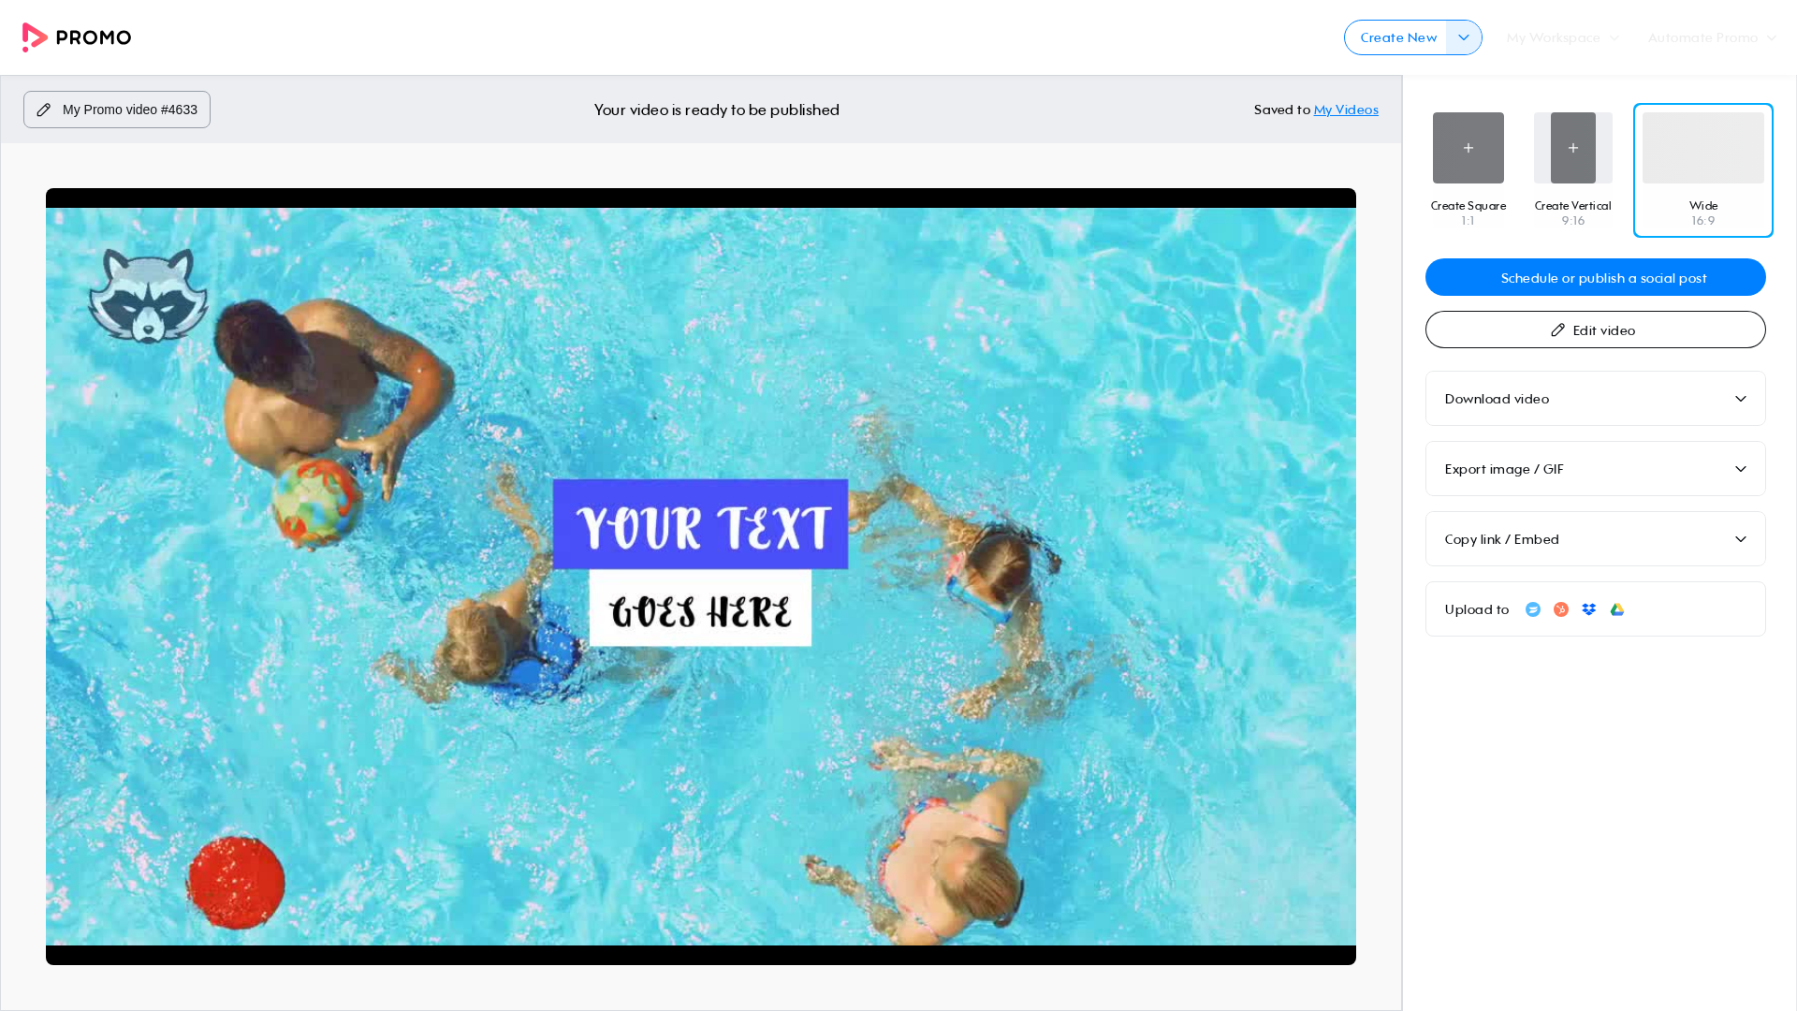Click the plus icon on Create Vertical

(1573, 148)
